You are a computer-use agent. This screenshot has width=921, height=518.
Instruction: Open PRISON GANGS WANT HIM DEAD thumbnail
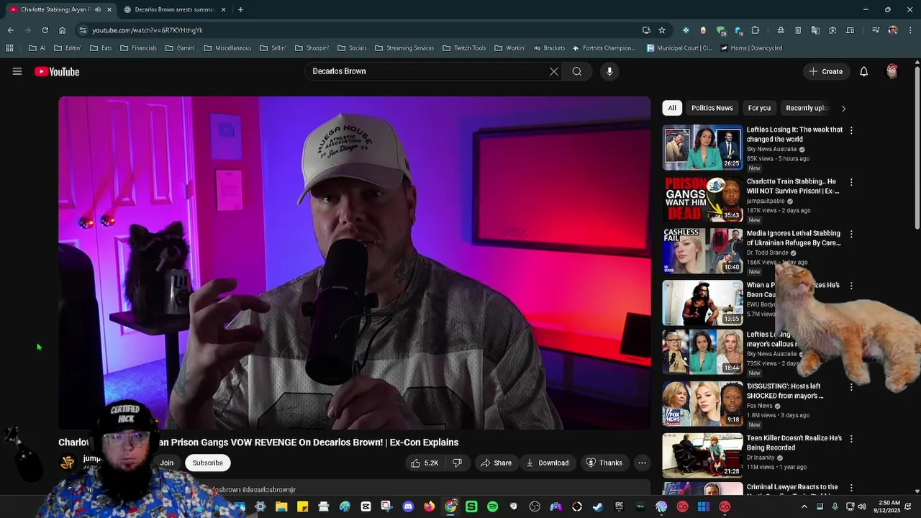coord(703,199)
